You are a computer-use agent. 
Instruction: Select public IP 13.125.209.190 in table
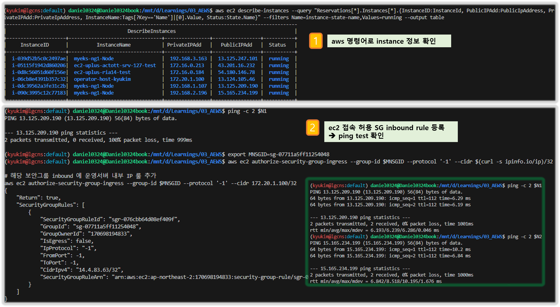[238, 86]
